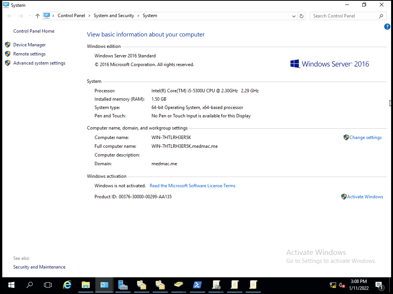Open the blue help question mark icon
Screen dimensions: 393x294
[387, 27]
